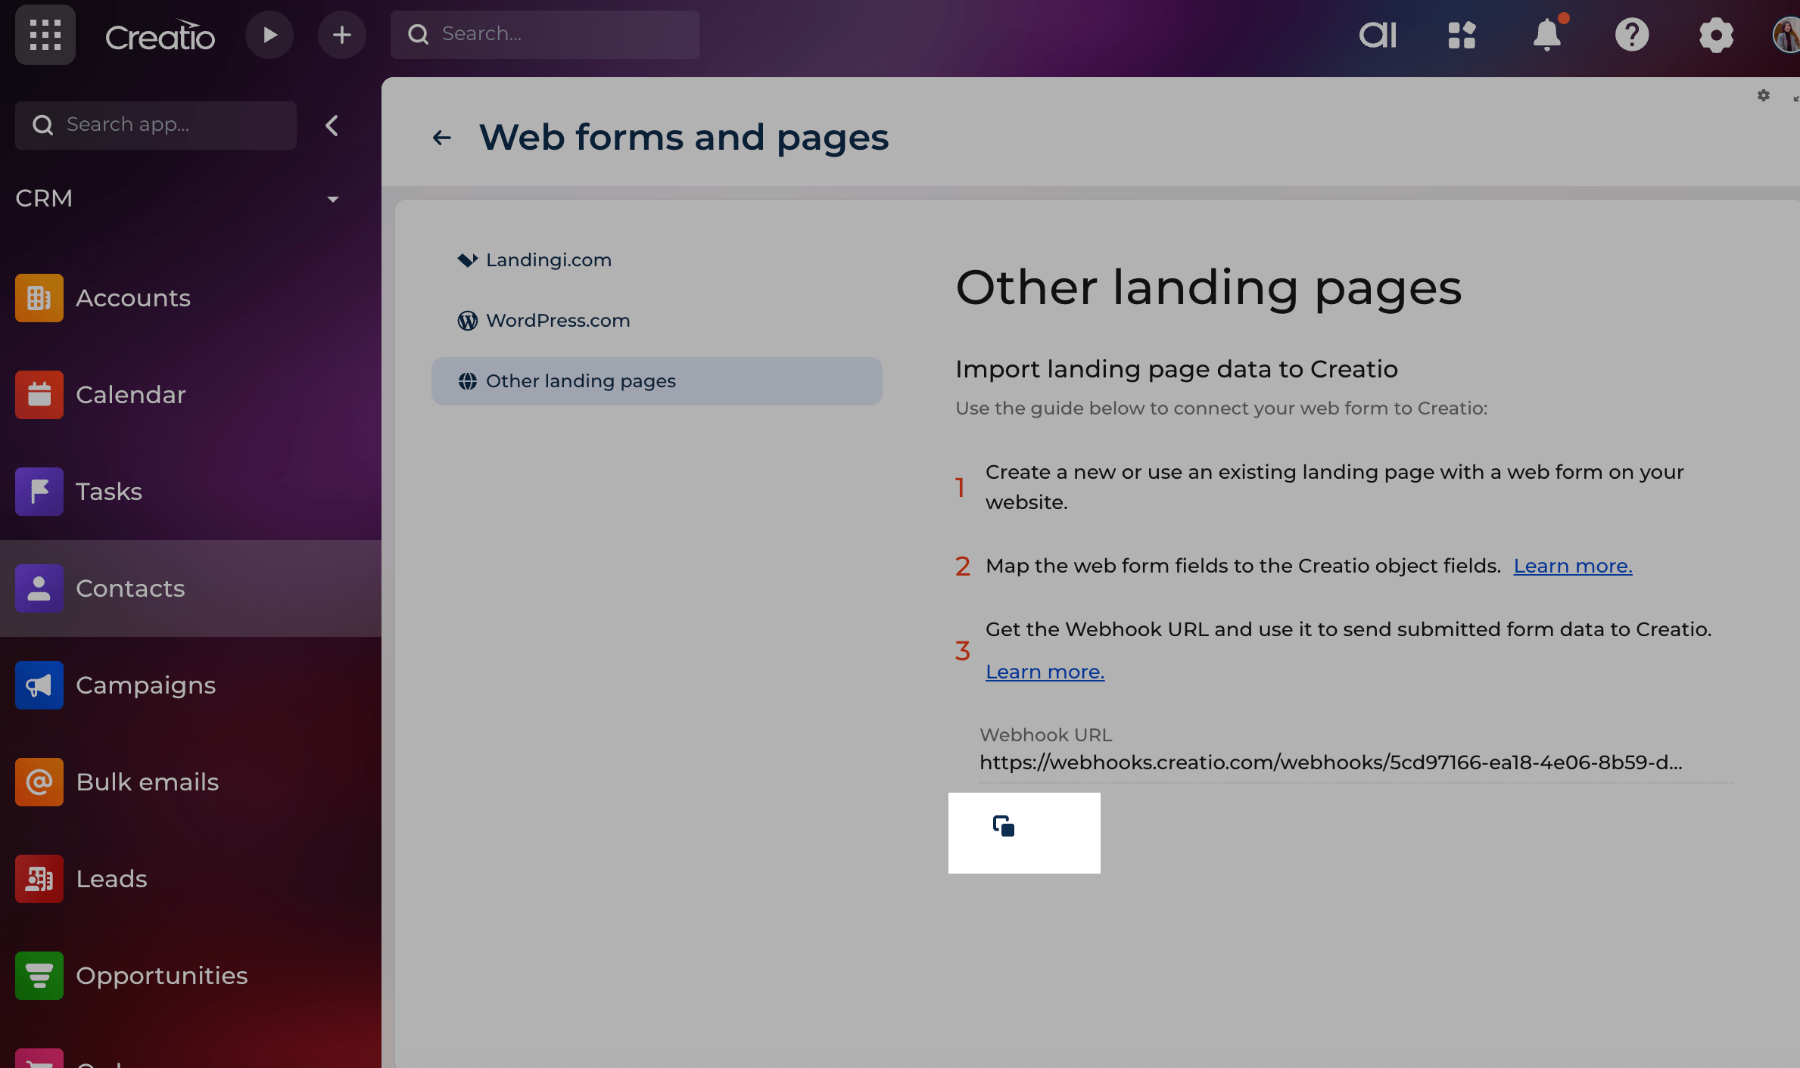Collapse the left sidebar panel chevron
This screenshot has height=1068, width=1800.
[x=332, y=126]
